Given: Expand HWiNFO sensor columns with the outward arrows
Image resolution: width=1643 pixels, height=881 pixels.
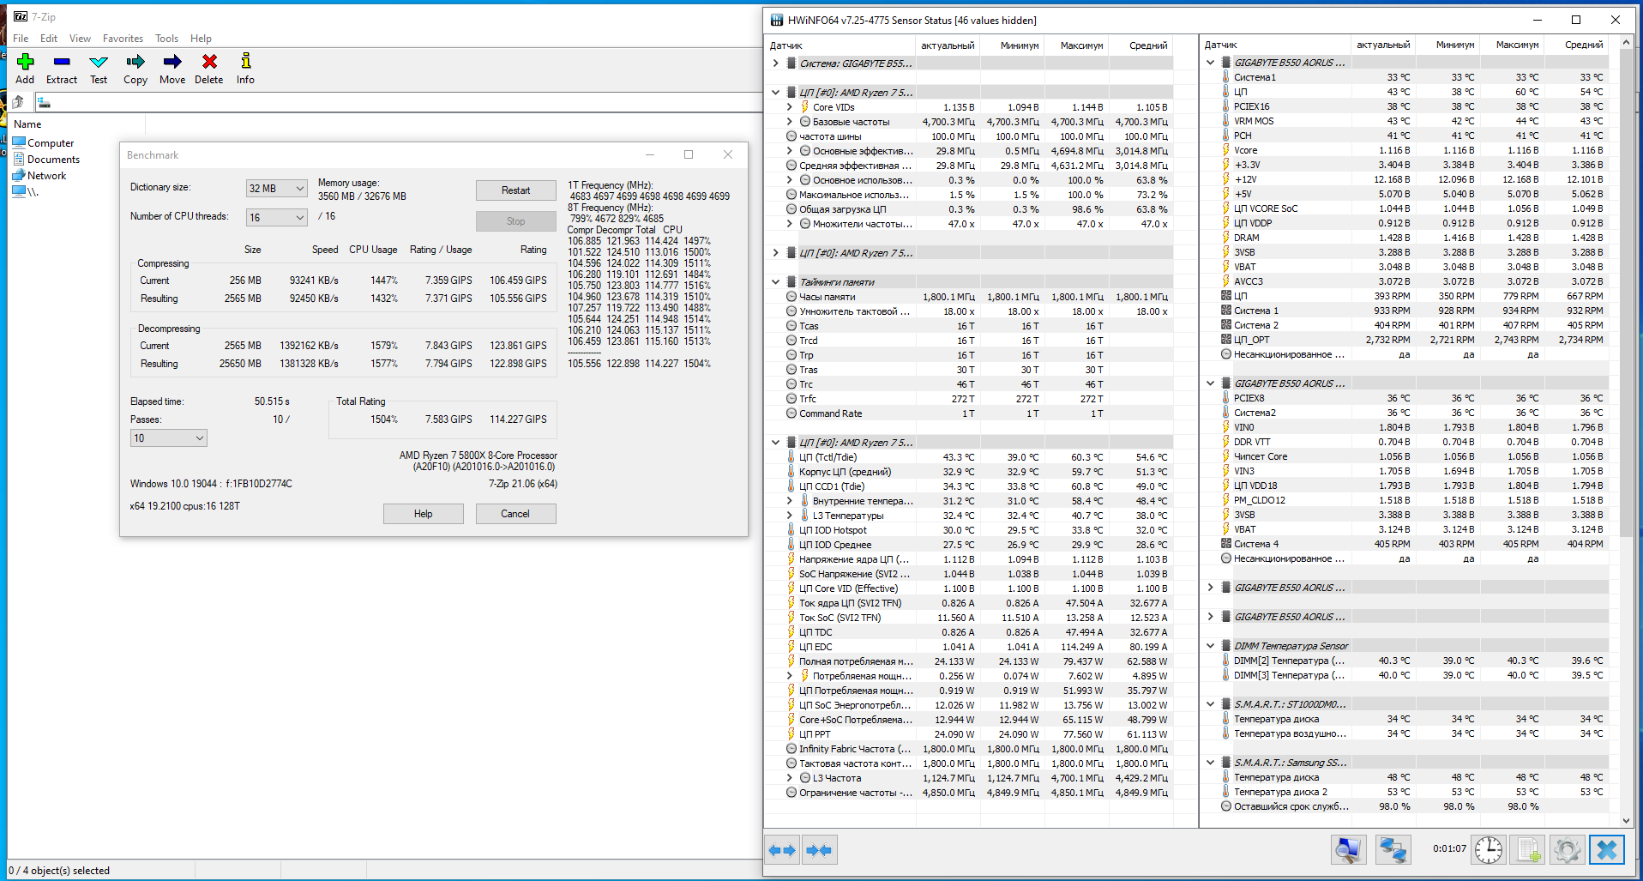Looking at the screenshot, I should (783, 850).
